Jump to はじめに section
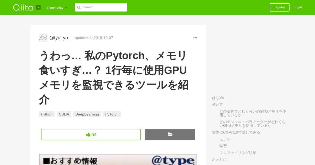The image size is (315, 165). pos(219,98)
